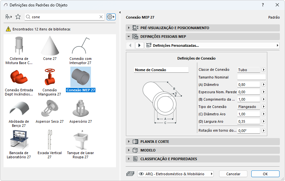
Task: Click the Cancelar button
Action: click(233, 174)
